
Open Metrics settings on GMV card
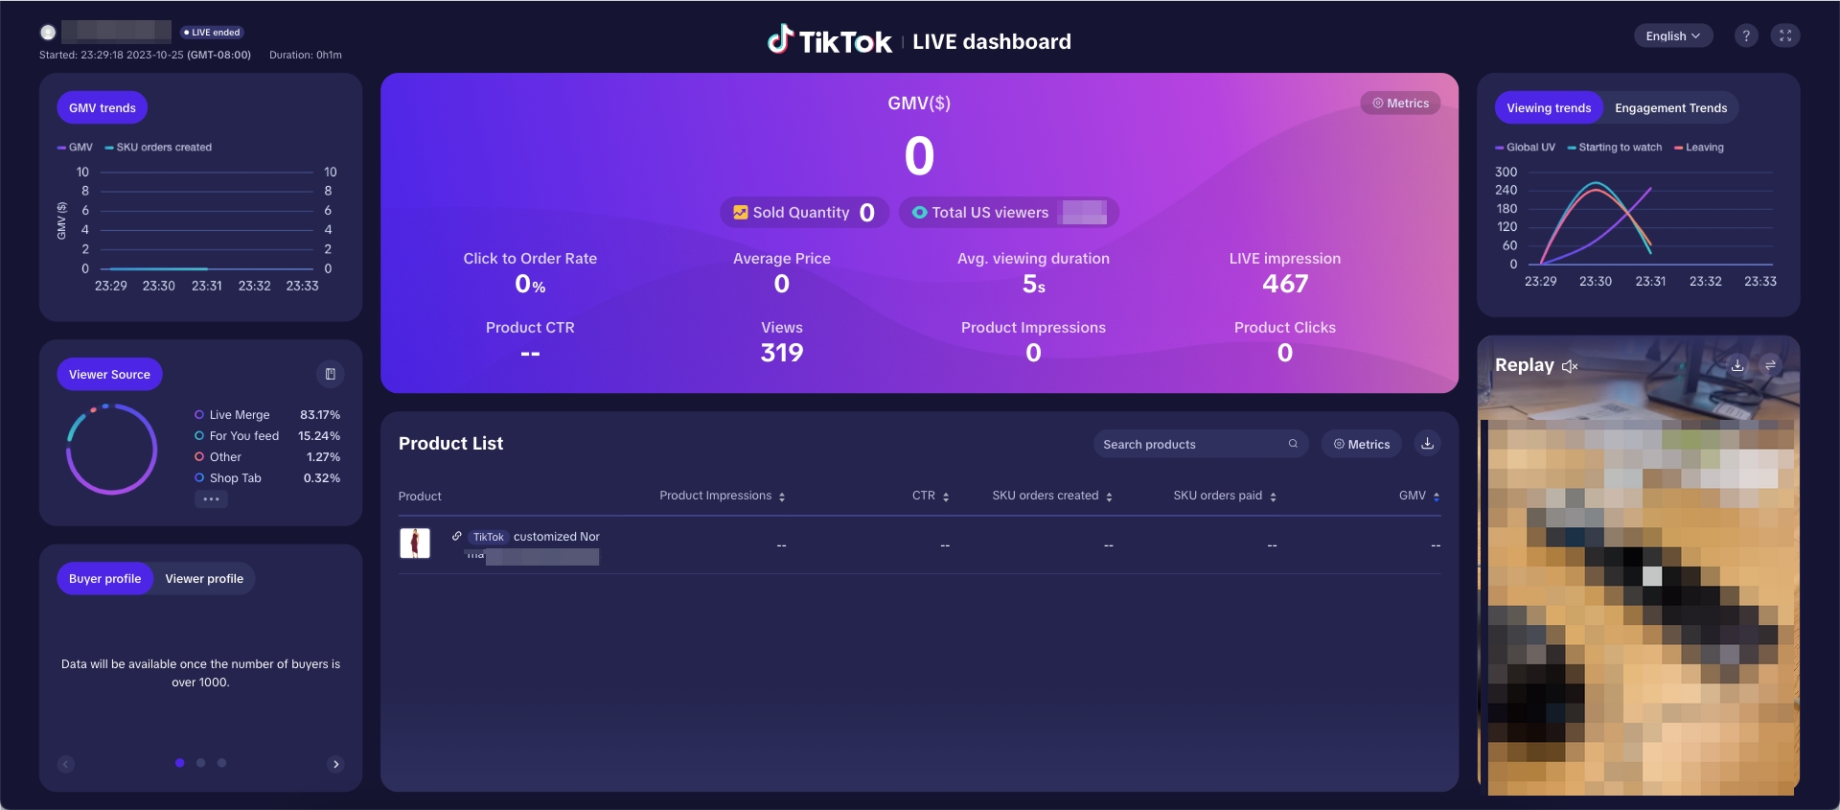click(x=1400, y=104)
